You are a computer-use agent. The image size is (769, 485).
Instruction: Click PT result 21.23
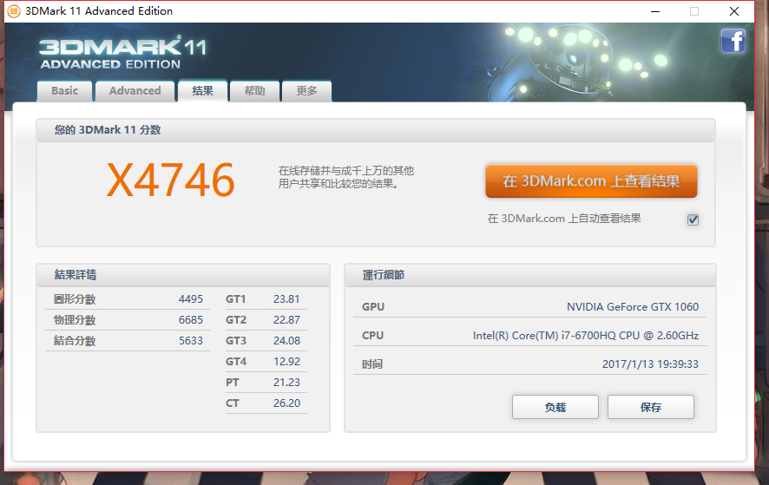pyautogui.click(x=286, y=383)
